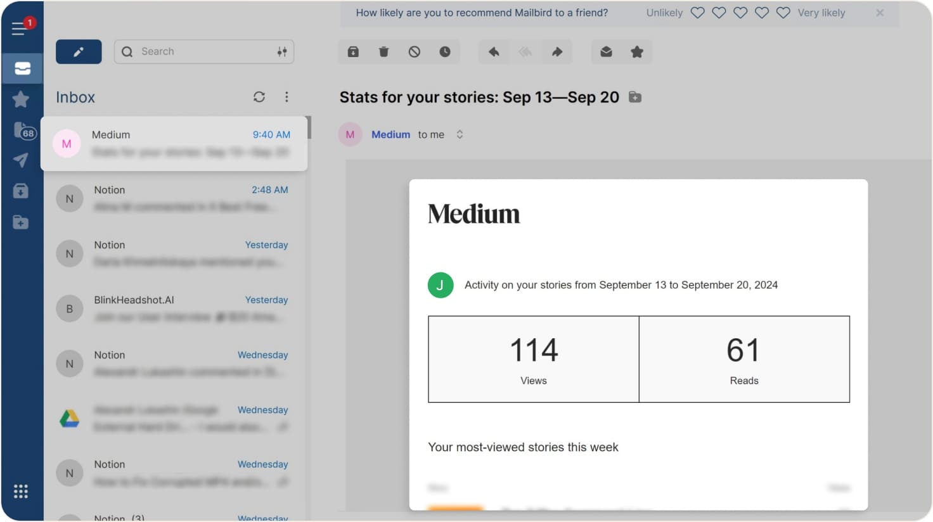Toggle the 'Very likely' heart rating

click(783, 12)
